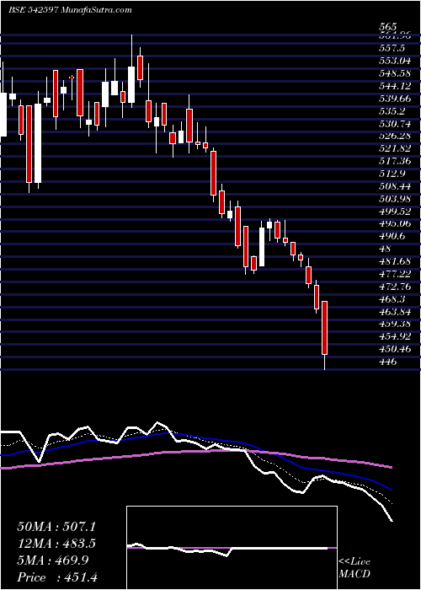Click the 446 price axis label
The image size is (421, 590).
388,362
